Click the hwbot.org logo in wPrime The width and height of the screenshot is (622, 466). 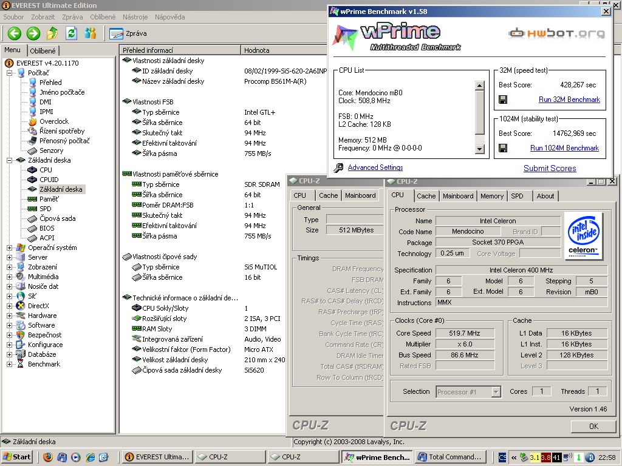556,34
